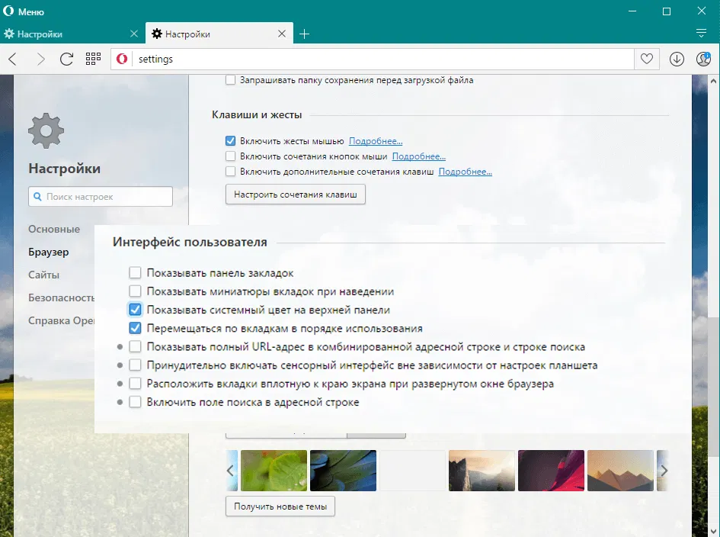The height and width of the screenshot is (537, 720).
Task: Go forward using the forward arrow
Action: point(40,59)
